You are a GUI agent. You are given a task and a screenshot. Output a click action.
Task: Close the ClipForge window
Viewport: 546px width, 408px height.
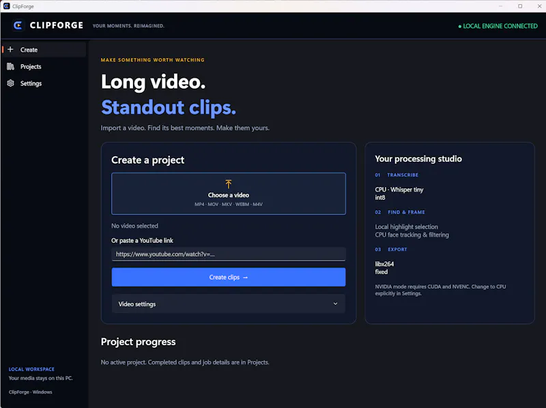[539, 6]
